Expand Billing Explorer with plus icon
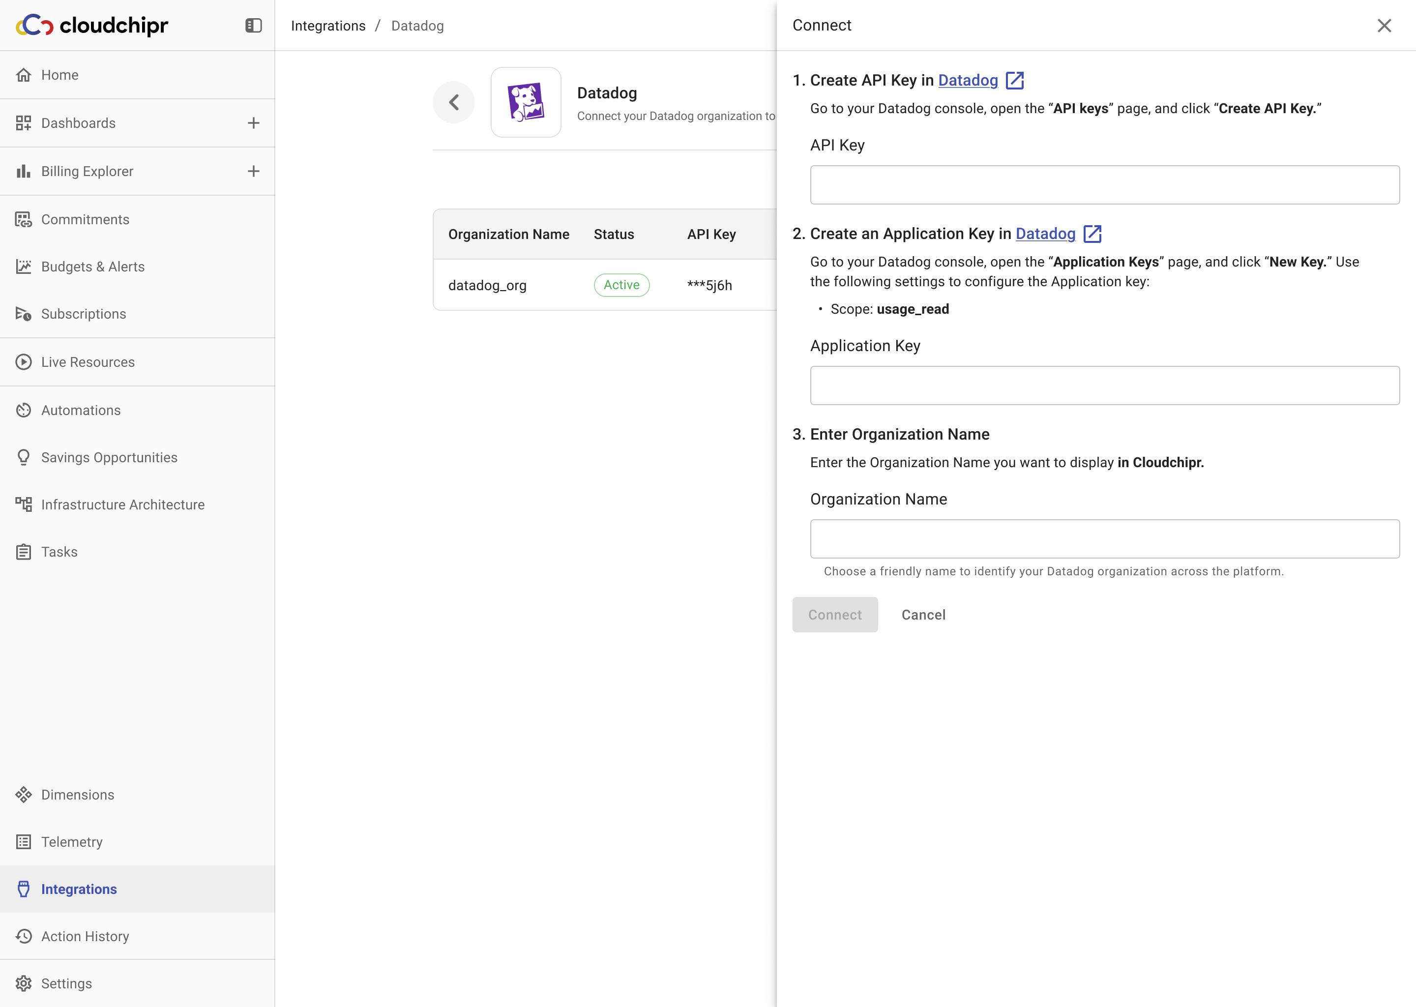The width and height of the screenshot is (1416, 1007). 253,171
